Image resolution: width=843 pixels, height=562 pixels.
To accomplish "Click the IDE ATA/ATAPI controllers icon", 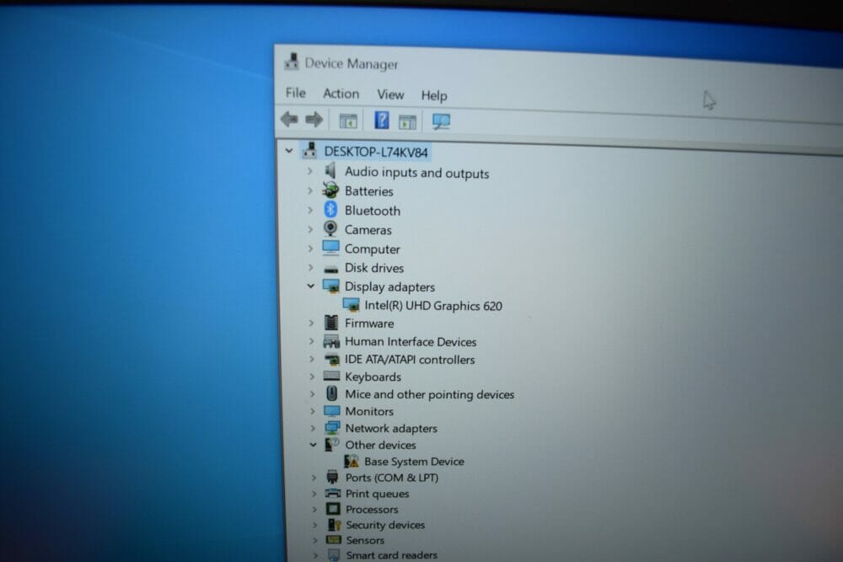I will pos(331,359).
